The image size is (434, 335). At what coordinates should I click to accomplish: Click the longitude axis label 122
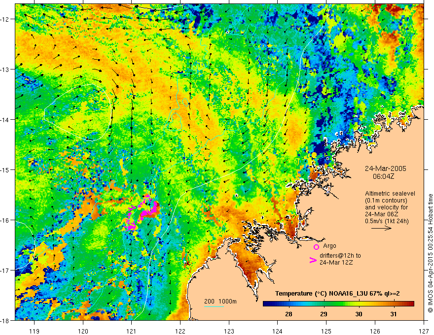point(180,331)
